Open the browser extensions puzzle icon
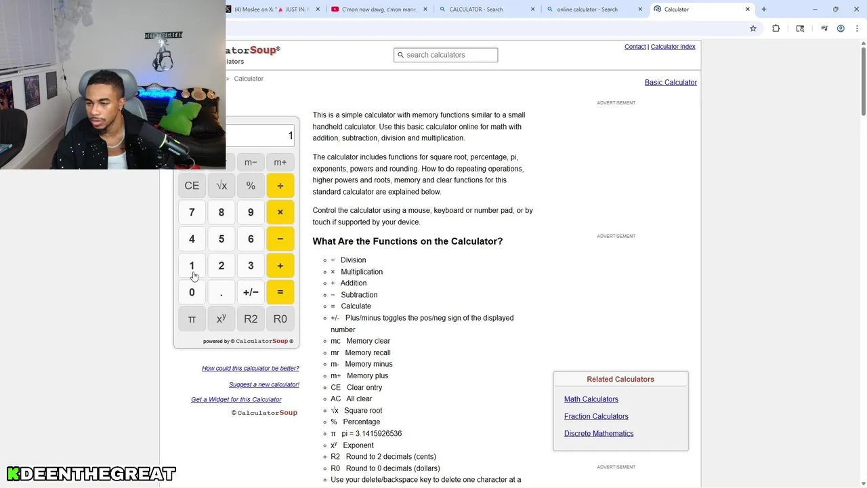 click(x=776, y=28)
